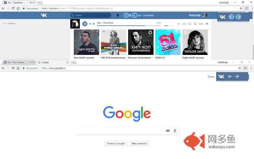
Task: Start voice search microphone
Action: [175, 131]
